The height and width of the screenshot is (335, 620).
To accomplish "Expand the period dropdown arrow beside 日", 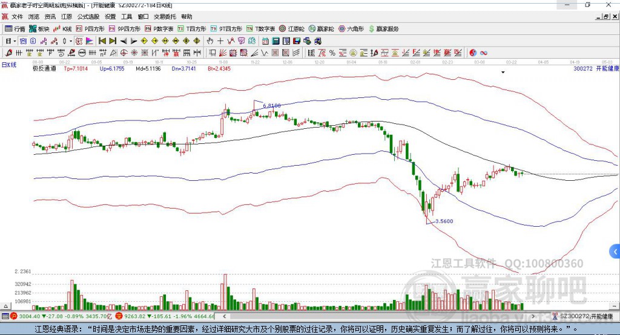I will (x=15, y=41).
